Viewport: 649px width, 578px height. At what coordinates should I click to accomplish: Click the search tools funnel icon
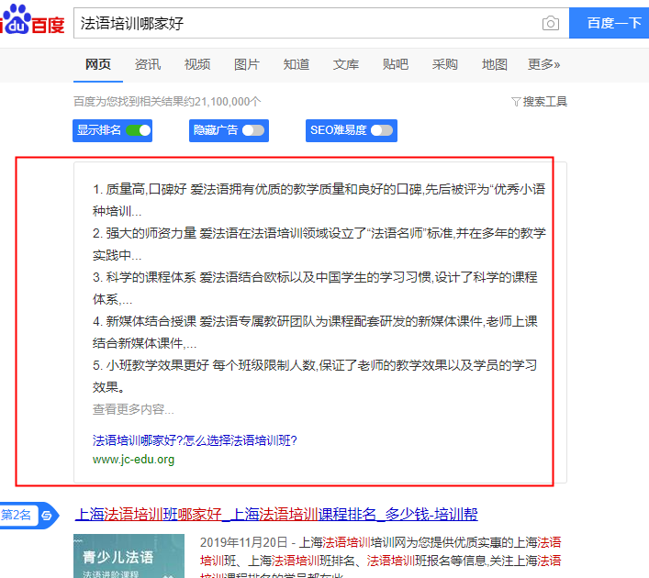(516, 101)
